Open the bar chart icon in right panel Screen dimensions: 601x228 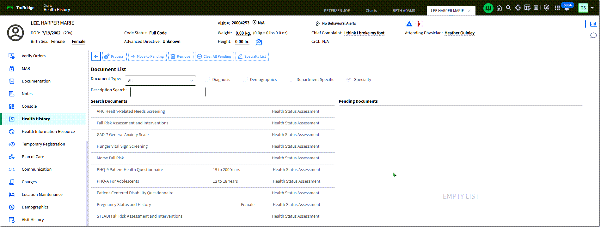(x=593, y=24)
